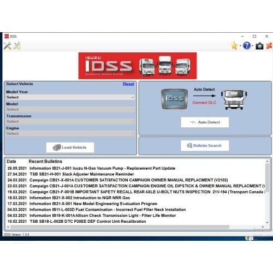273x273 pixels.
Task: Click the Auto Detect button
Action: pos(205,122)
